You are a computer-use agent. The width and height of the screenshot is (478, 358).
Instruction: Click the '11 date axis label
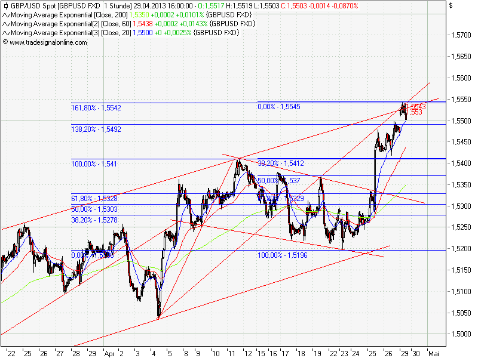point(231,354)
